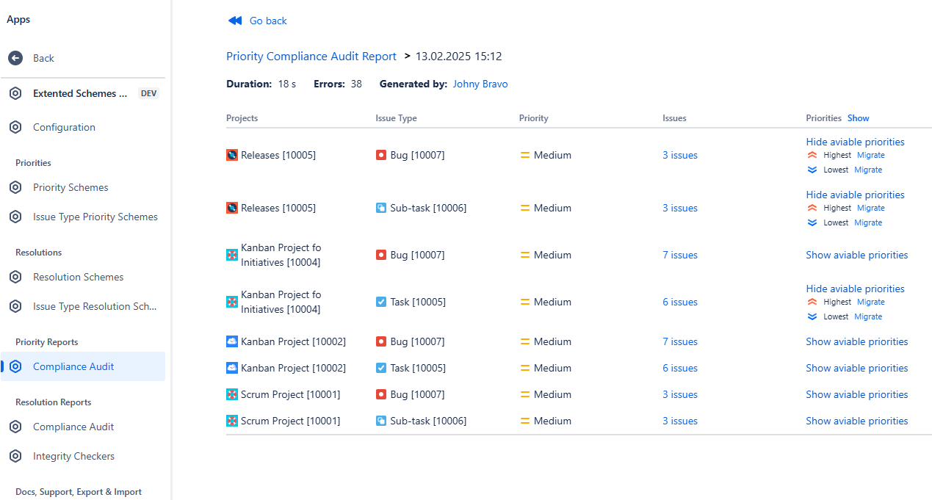
Task: Click the Go back link
Action: (x=268, y=21)
